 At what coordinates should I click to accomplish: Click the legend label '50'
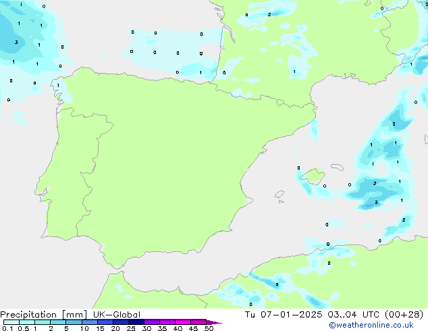point(209,328)
